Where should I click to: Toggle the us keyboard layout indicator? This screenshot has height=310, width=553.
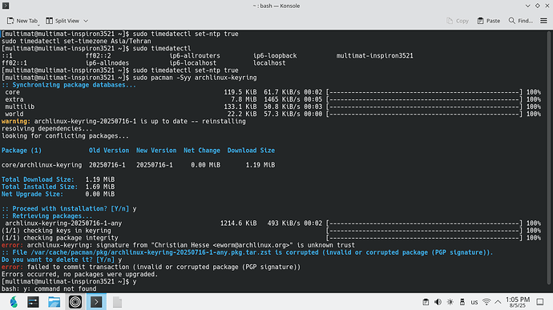pyautogui.click(x=474, y=302)
